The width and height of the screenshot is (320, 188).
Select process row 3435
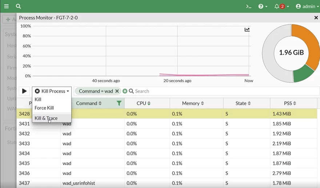(167, 163)
